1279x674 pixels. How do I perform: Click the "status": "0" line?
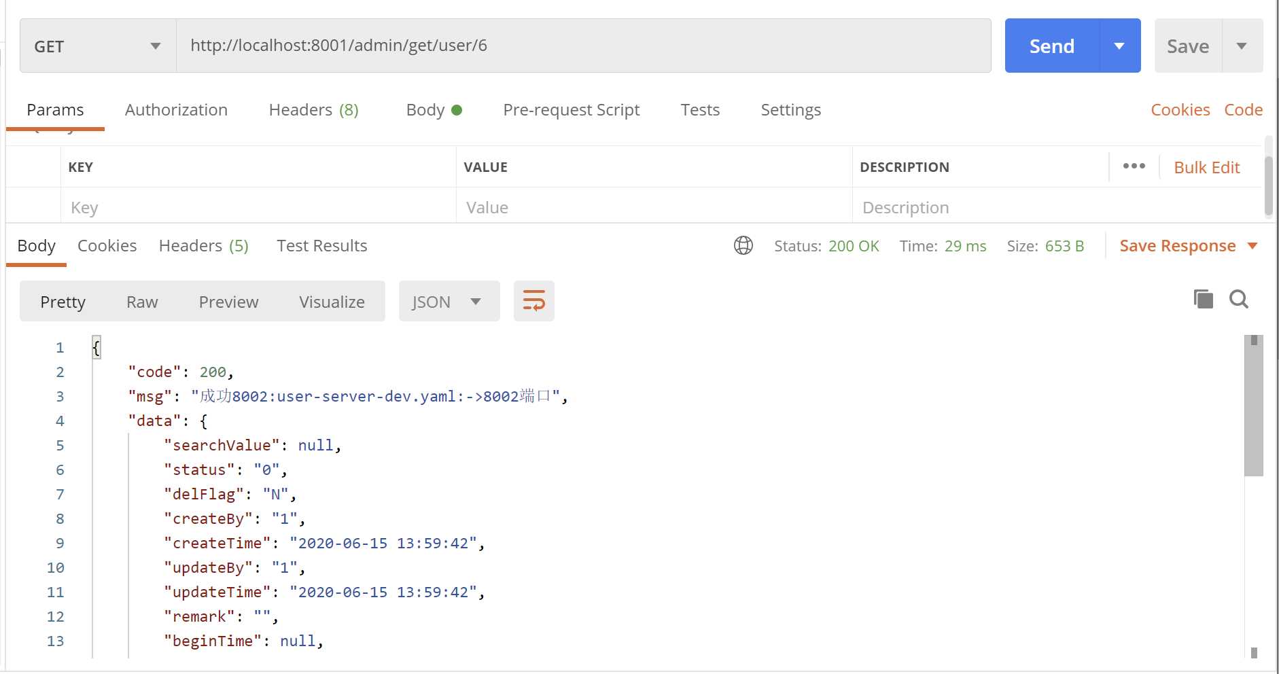point(226,470)
